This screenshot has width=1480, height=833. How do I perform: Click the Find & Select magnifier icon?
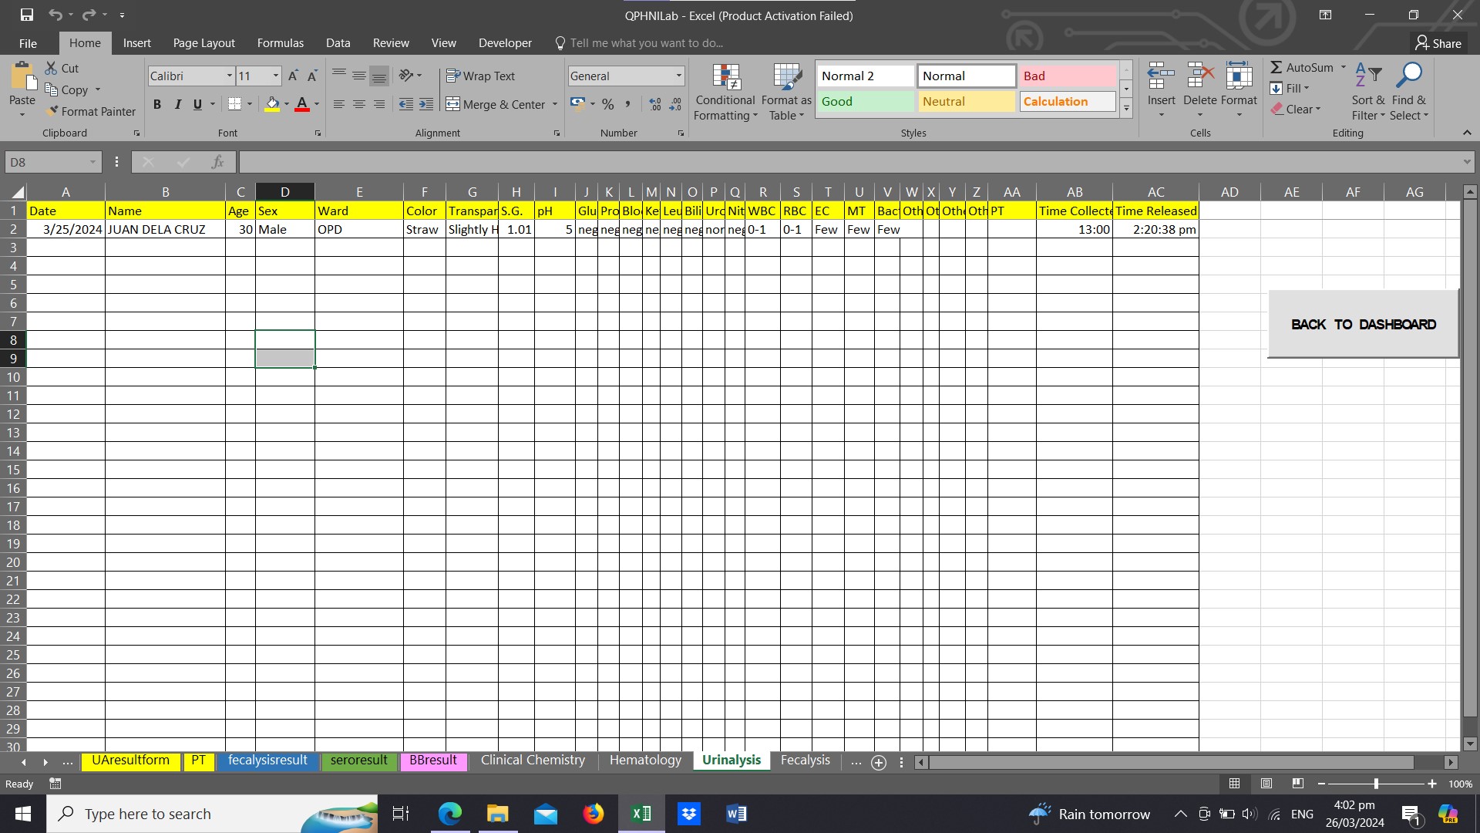click(1409, 76)
